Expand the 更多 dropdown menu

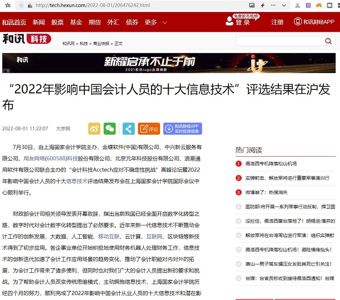pyautogui.click(x=156, y=22)
